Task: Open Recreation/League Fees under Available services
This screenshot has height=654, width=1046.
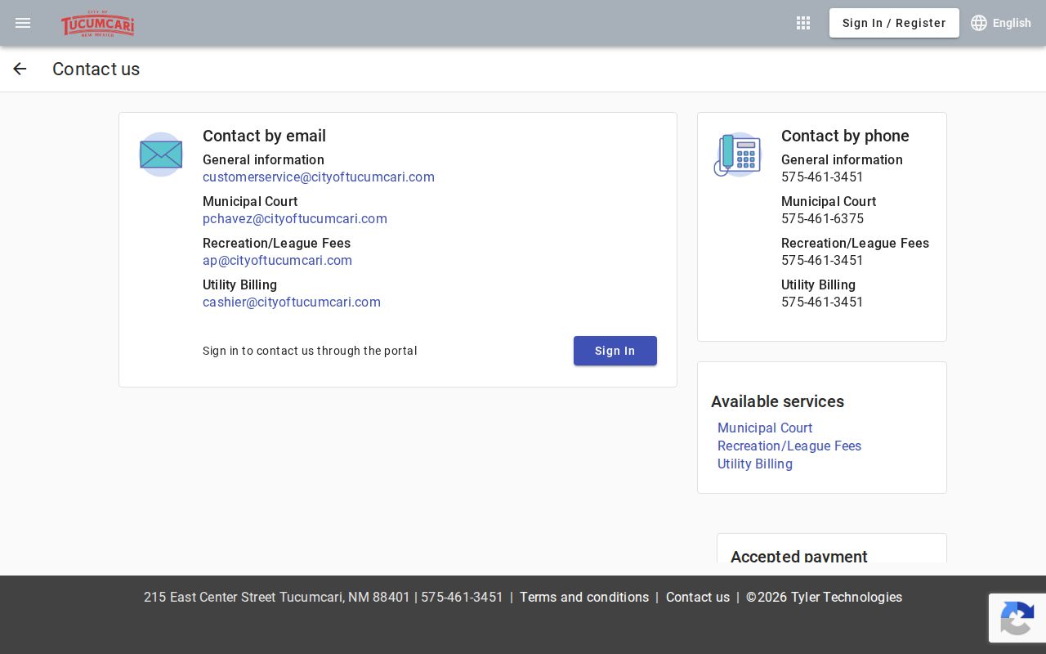Action: tap(789, 446)
